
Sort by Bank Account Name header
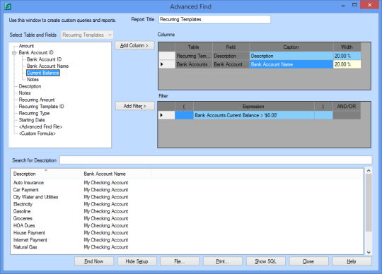tap(116, 174)
